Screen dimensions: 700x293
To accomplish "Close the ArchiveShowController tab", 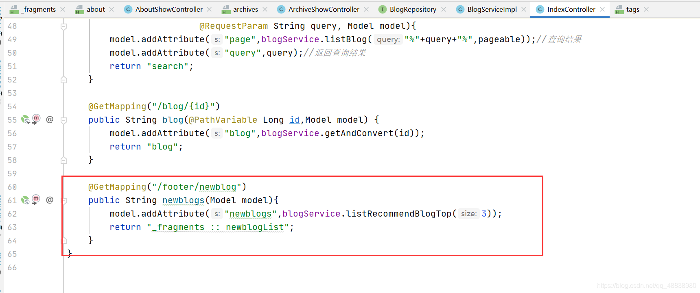I will [366, 9].
